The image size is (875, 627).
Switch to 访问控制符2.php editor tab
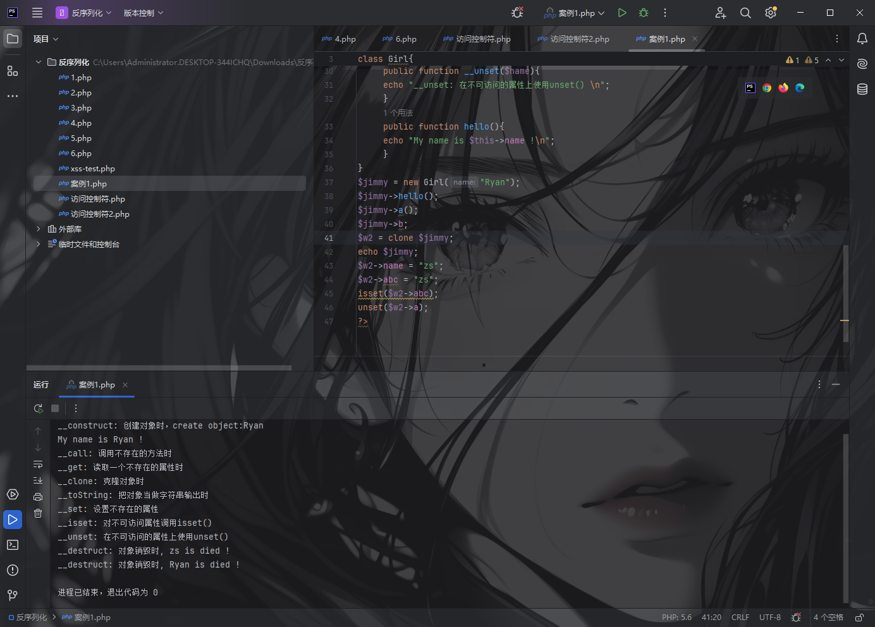click(x=573, y=39)
